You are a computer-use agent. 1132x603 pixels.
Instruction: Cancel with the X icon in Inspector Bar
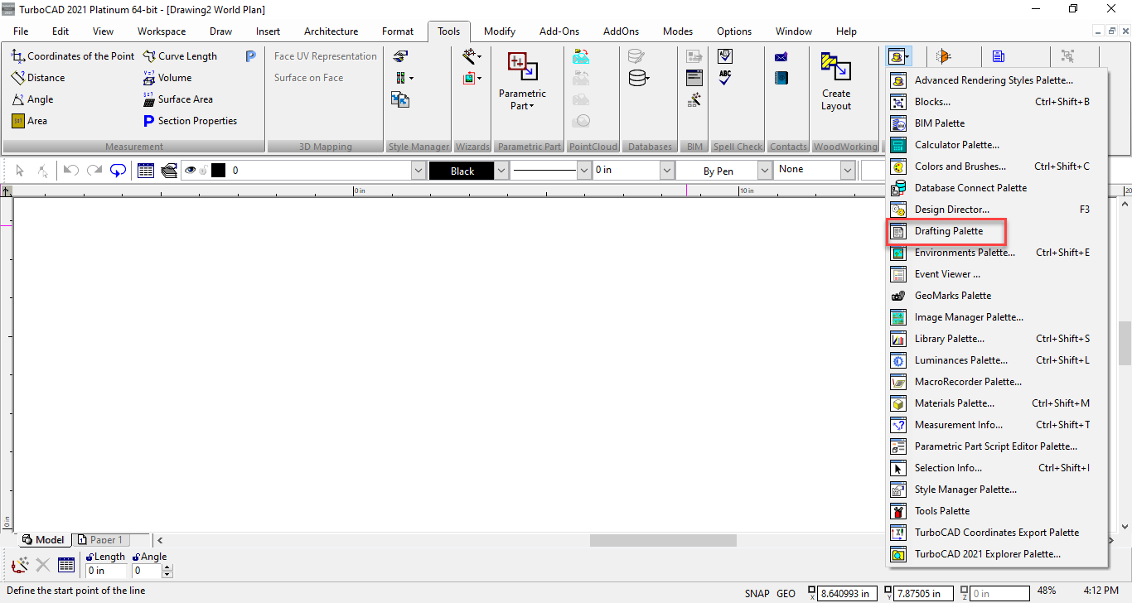(x=43, y=565)
